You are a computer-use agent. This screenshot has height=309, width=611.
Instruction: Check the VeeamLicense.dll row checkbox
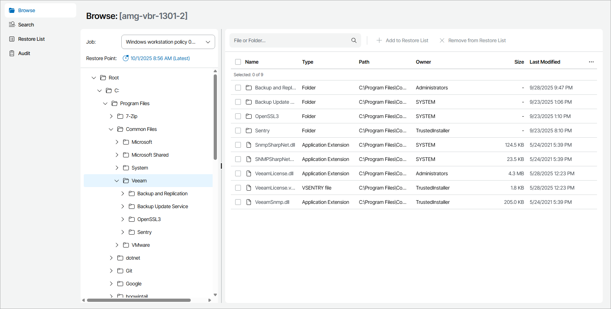(238, 173)
